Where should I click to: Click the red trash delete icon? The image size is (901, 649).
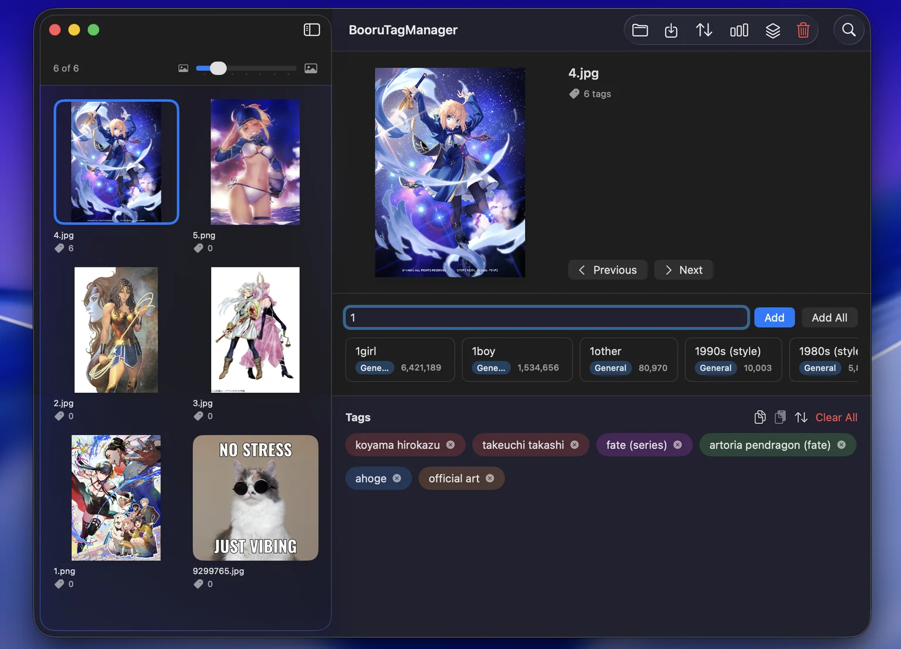coord(803,30)
